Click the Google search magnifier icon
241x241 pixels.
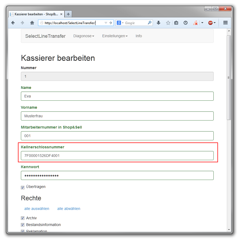pos(149,23)
